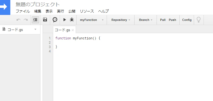Expand the Branch dropdown
This screenshot has height=101, width=213.
(146, 20)
